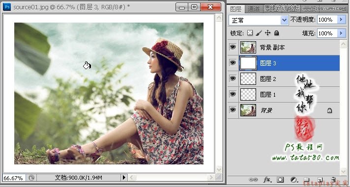Minimize the source01.jpg document window
350x187 pixels.
point(182,7)
